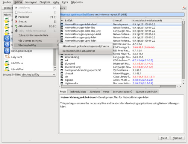188x144 pixels.
Task: Click the Zobrazit button
Action: [x=8, y=8]
